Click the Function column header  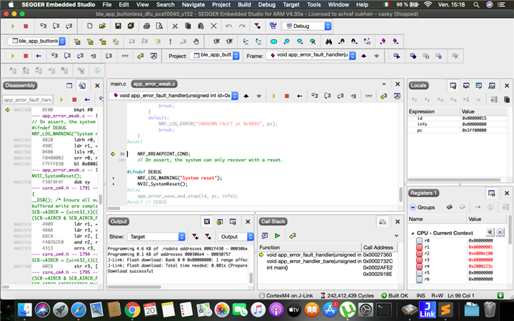click(310, 248)
